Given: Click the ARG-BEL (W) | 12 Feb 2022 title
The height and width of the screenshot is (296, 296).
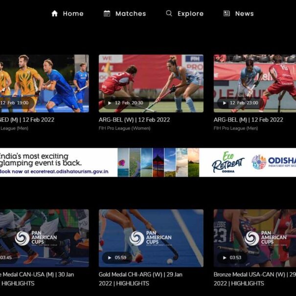Looking at the screenshot, I should pyautogui.click(x=134, y=120).
